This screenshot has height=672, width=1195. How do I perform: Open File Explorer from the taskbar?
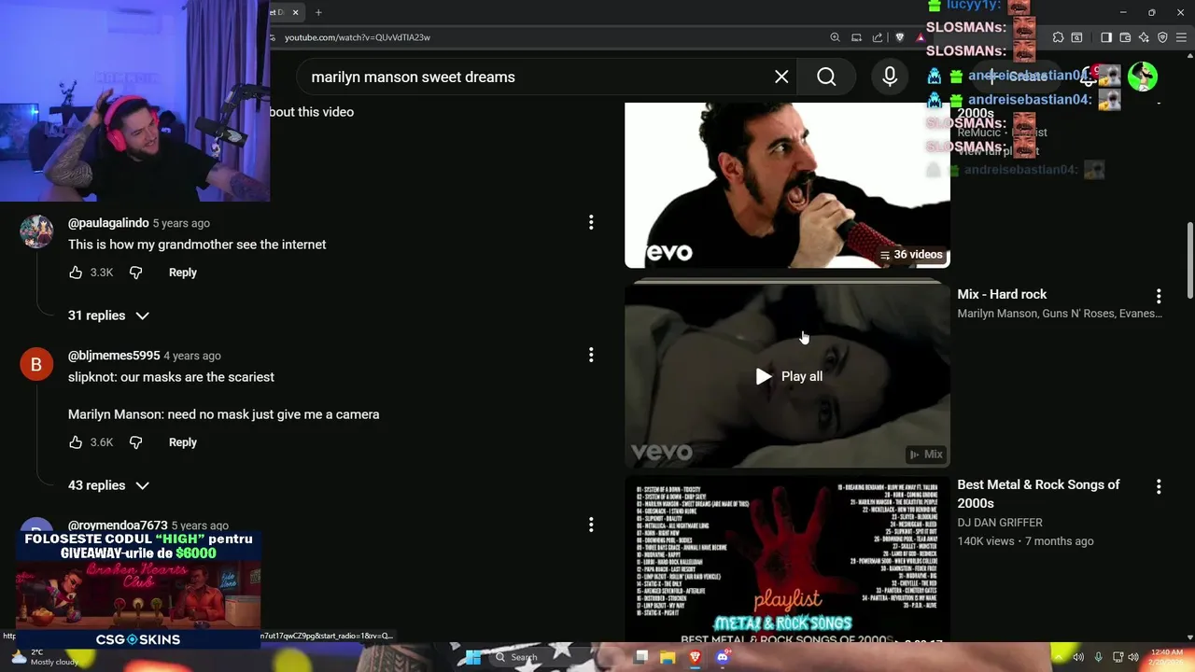(x=668, y=657)
